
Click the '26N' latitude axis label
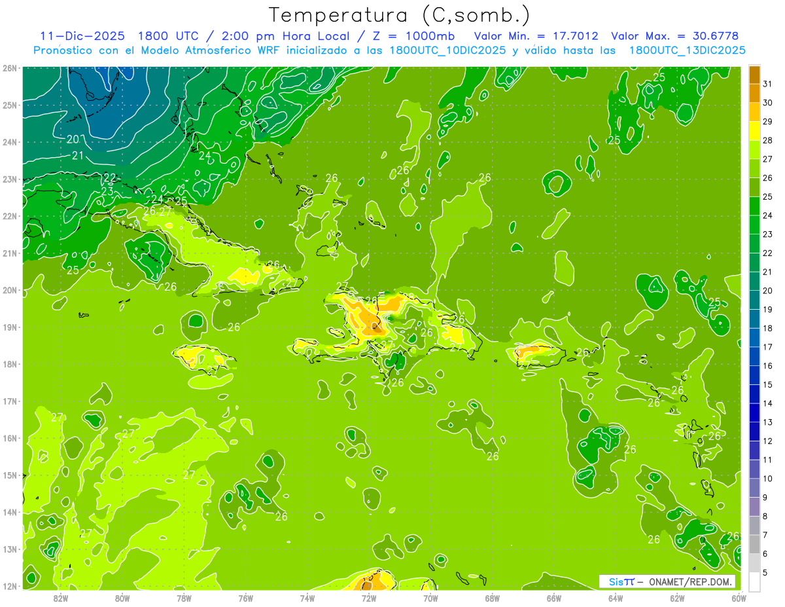coord(10,68)
